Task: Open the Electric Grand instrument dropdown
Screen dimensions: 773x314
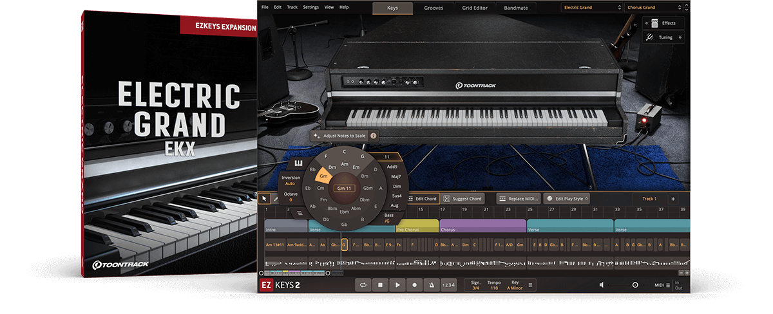Action: pos(591,8)
